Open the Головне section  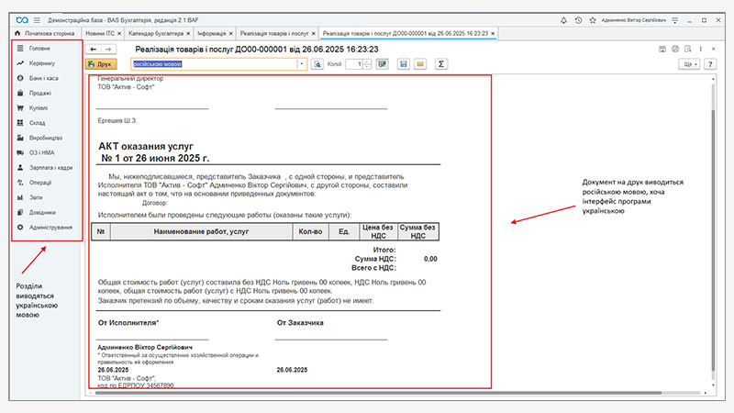click(x=39, y=49)
